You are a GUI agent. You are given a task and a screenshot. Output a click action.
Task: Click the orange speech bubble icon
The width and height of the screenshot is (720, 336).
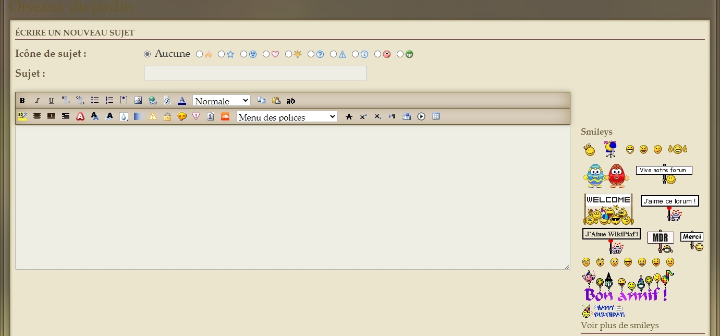(x=182, y=116)
